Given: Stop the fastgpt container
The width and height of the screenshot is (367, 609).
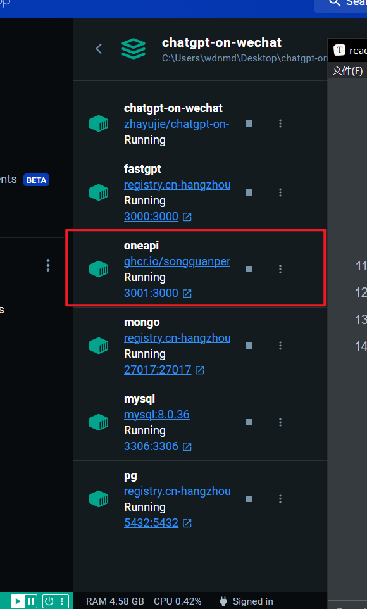Looking at the screenshot, I should point(249,192).
